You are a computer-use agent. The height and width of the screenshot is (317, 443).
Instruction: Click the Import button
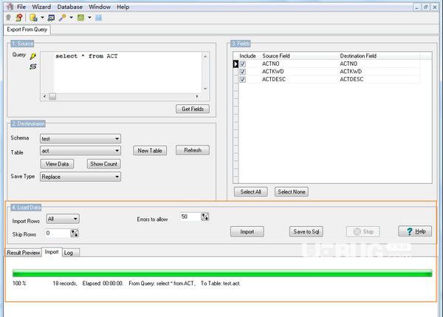coord(247,231)
